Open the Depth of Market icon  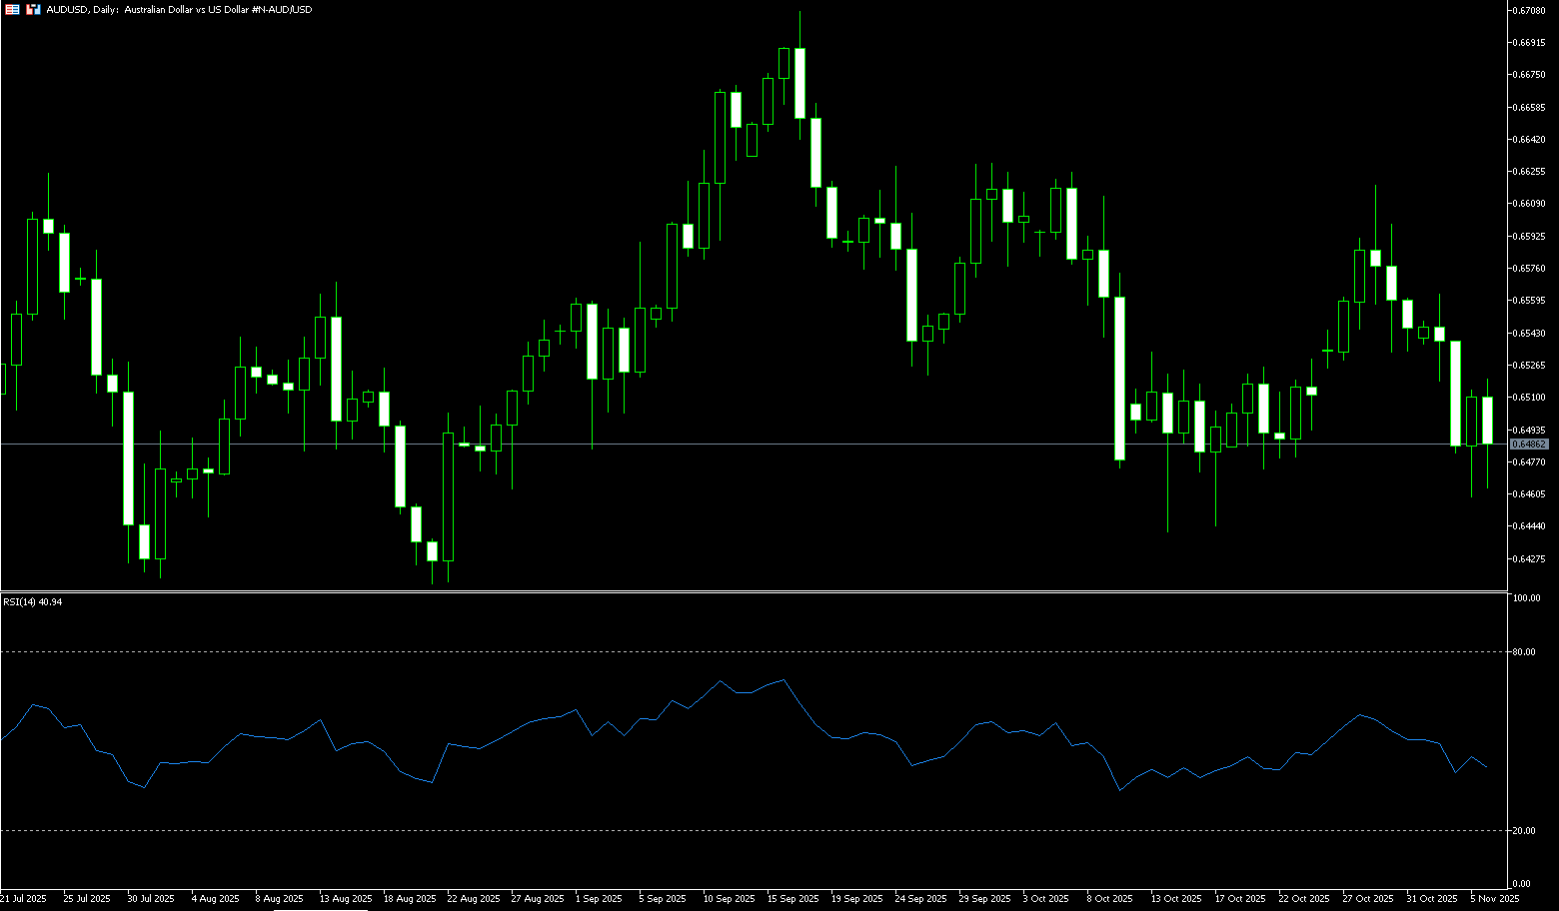coord(12,9)
